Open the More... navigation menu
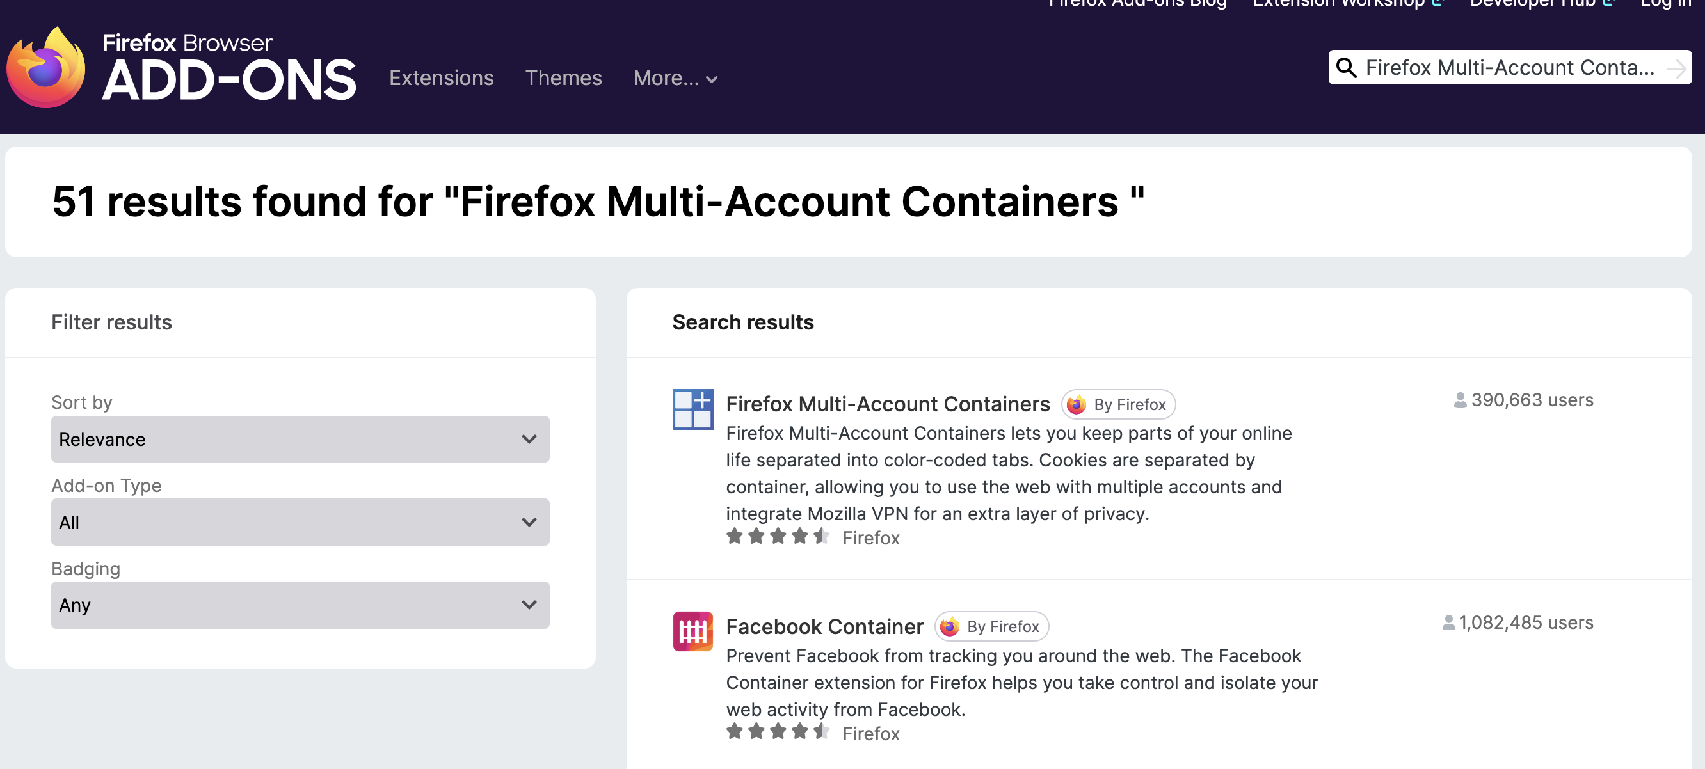 675,78
